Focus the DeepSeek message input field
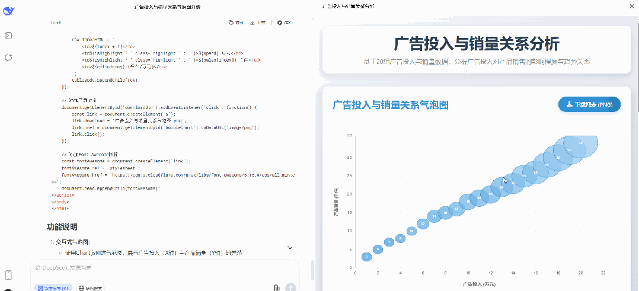639x291 pixels. pos(165,268)
